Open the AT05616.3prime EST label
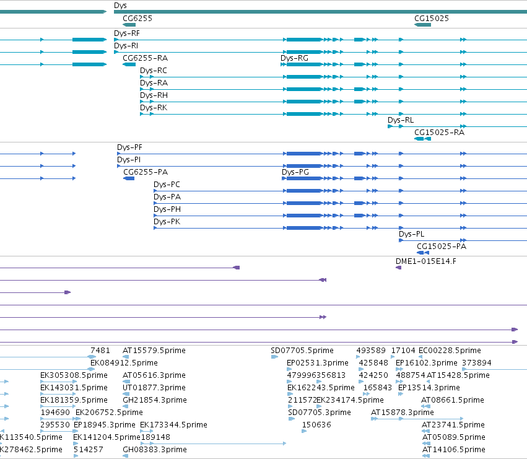The width and height of the screenshot is (527, 459). click(154, 375)
